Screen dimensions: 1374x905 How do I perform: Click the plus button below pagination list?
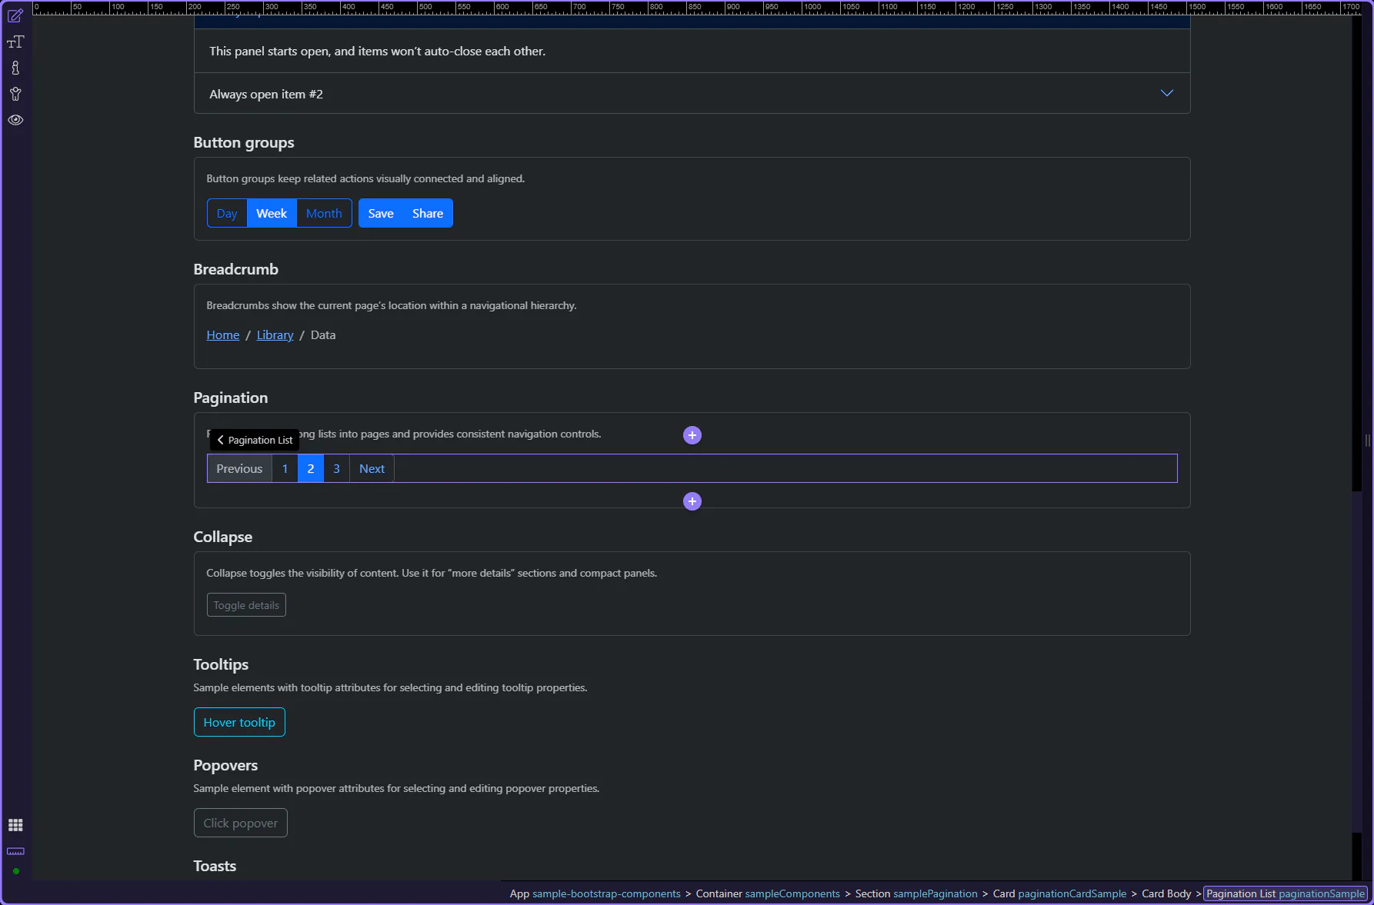click(692, 501)
